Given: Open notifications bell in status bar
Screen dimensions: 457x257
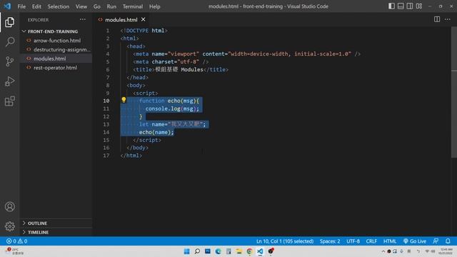Looking at the screenshot, I should [x=448, y=241].
